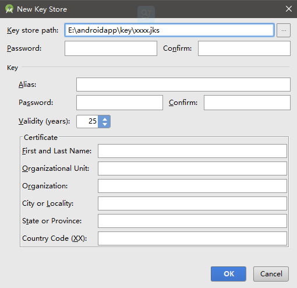Click the 'Validity (years):' label
Viewport: 297px width, 288px height.
click(44, 121)
